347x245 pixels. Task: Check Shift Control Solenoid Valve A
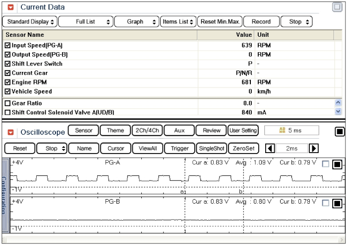click(7, 112)
